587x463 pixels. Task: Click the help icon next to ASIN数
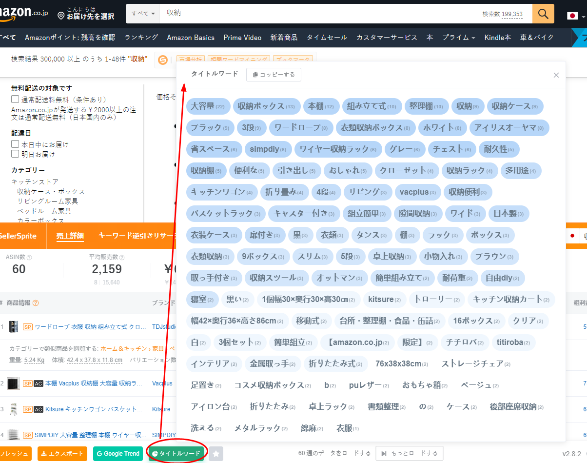point(29,257)
